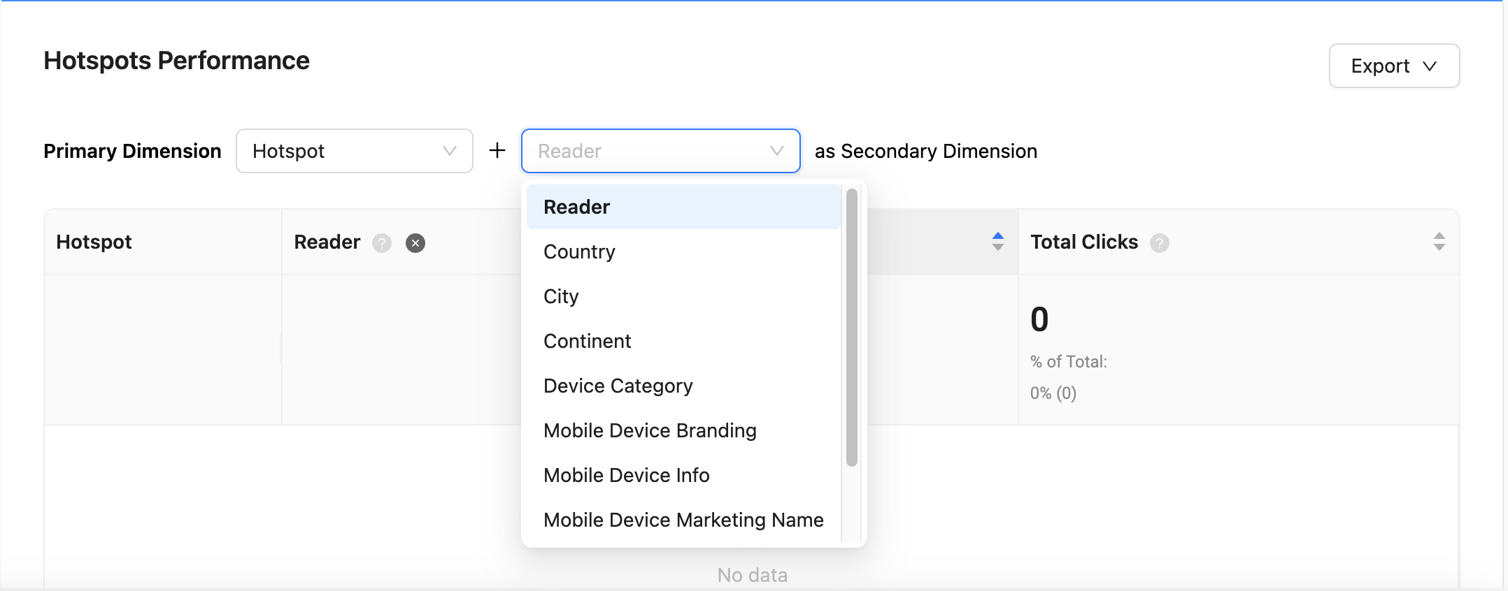Image resolution: width=1508 pixels, height=591 pixels.
Task: Click the help icon beside Total Clicks
Action: tap(1160, 243)
